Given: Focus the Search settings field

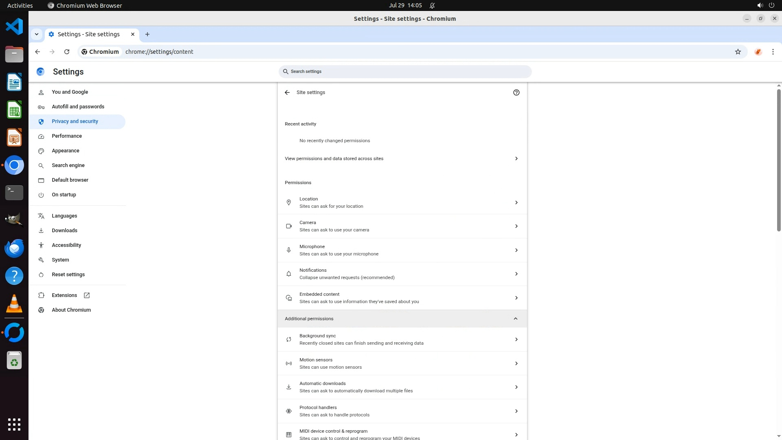Looking at the screenshot, I should click(405, 72).
